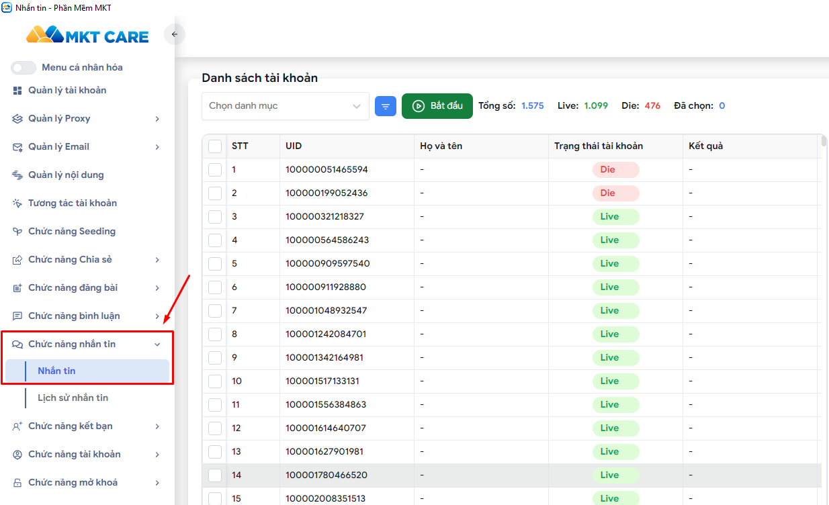Click the Quản lý Email envelope icon
Screen dimensions: 829x505
tap(17, 147)
